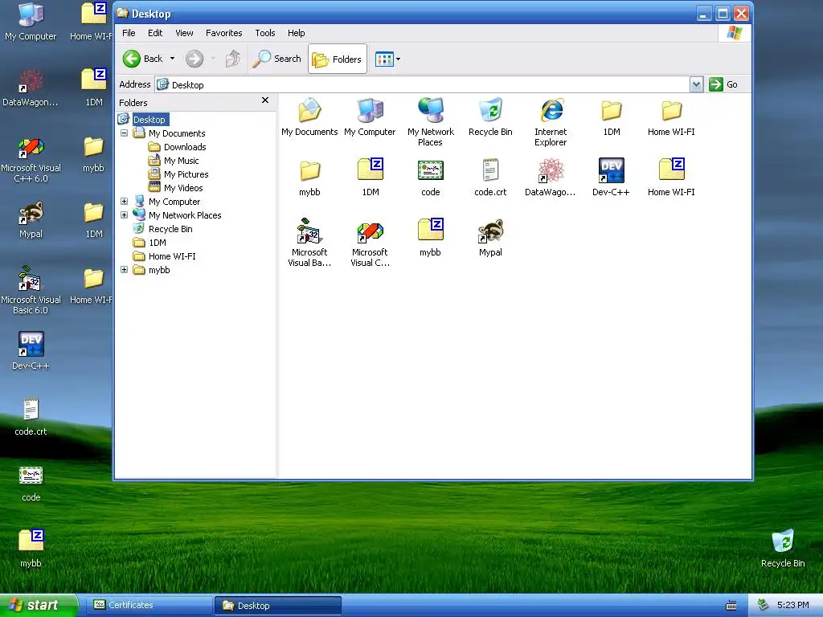Collapse My Documents node in folder tree
The width and height of the screenshot is (823, 617).
pos(124,133)
